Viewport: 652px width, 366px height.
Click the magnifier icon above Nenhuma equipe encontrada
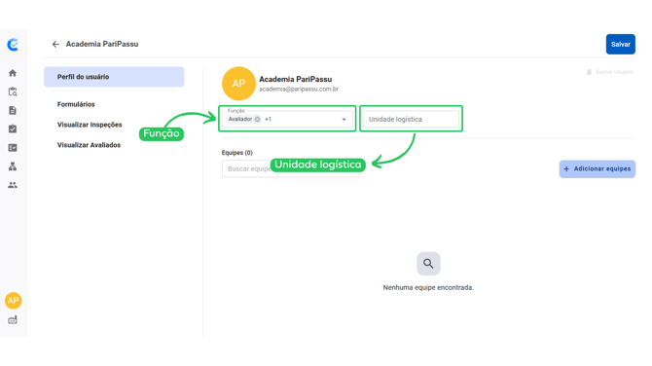pyautogui.click(x=428, y=263)
